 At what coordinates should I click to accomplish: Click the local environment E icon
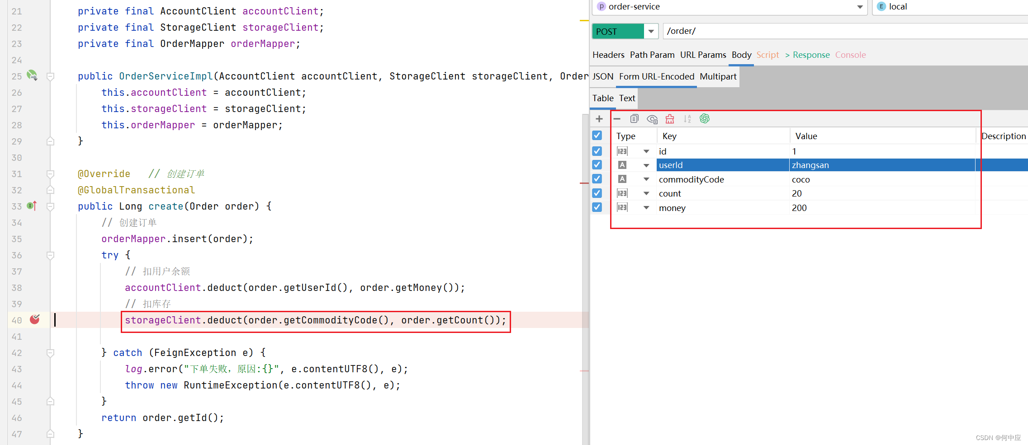881,6
